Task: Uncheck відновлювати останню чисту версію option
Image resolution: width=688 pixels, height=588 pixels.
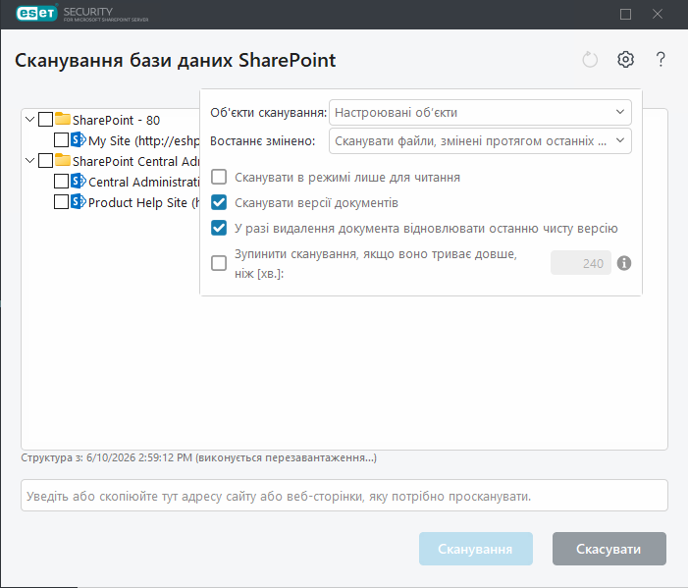Action: [219, 228]
